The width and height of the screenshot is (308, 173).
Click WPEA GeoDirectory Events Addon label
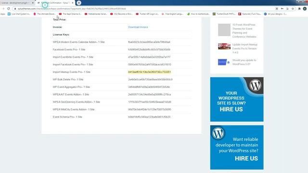[77, 102]
